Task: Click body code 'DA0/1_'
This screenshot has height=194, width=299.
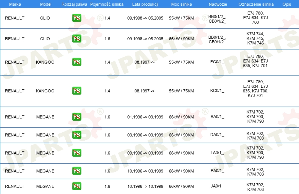Action: 217,135
